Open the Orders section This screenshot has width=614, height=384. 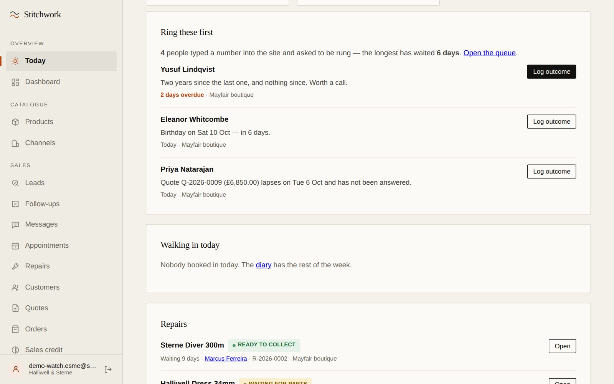click(x=61, y=329)
